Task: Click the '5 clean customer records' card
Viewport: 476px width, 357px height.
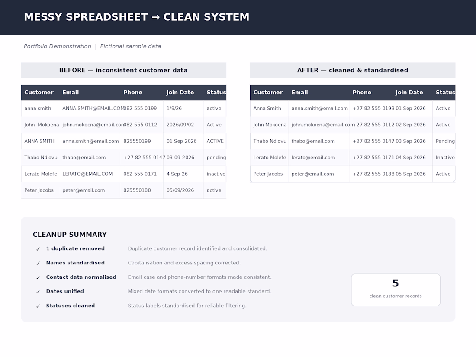Action: (396, 290)
